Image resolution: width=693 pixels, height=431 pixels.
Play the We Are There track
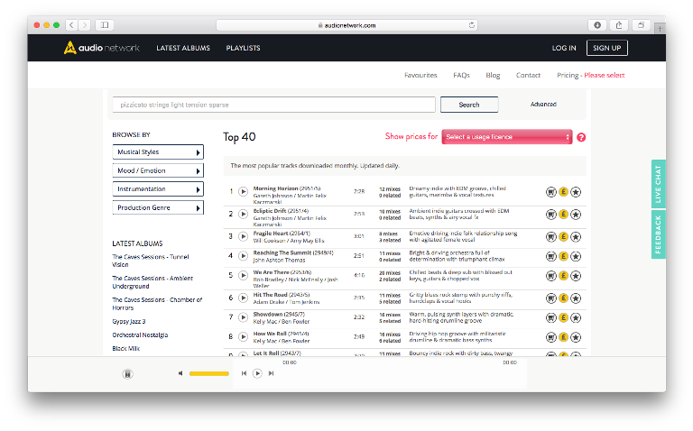pos(243,276)
